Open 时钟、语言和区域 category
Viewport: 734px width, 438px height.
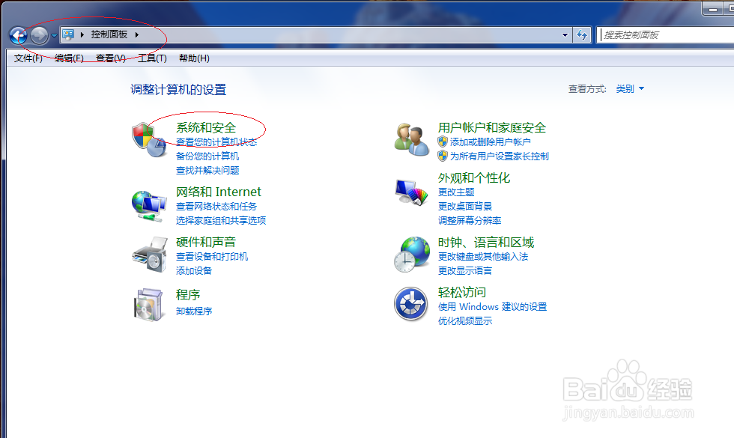tap(486, 243)
